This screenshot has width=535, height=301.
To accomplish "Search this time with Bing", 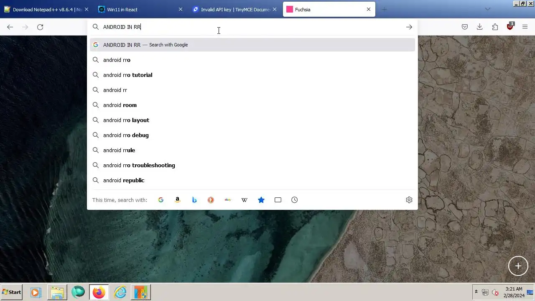I will coord(194,200).
